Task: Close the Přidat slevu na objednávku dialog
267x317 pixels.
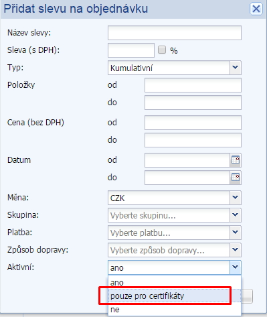Action: tap(256, 9)
